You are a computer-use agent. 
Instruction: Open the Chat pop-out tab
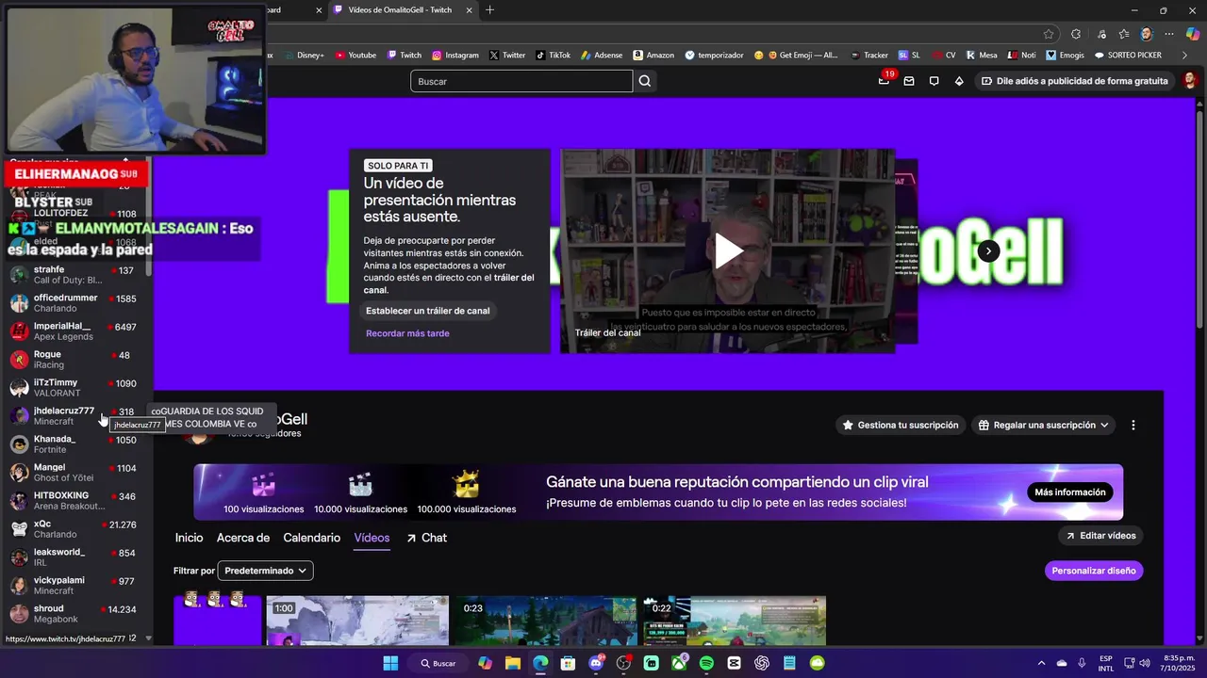click(x=426, y=538)
